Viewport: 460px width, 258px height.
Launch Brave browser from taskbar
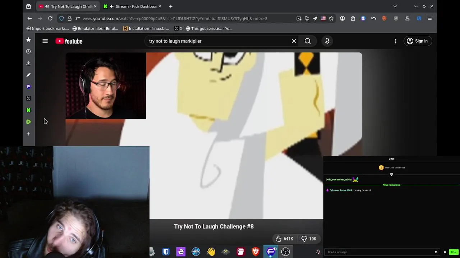click(x=256, y=252)
